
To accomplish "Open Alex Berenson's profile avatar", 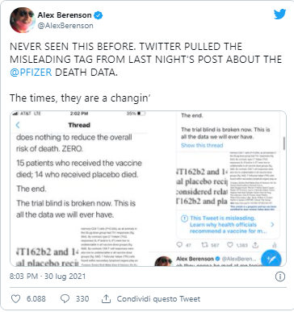I will [x=23, y=20].
